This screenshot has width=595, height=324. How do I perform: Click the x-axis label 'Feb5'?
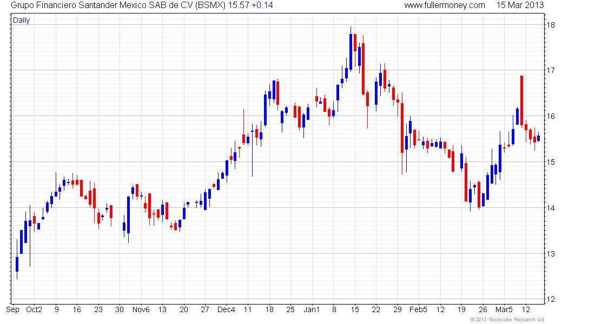pos(418,309)
